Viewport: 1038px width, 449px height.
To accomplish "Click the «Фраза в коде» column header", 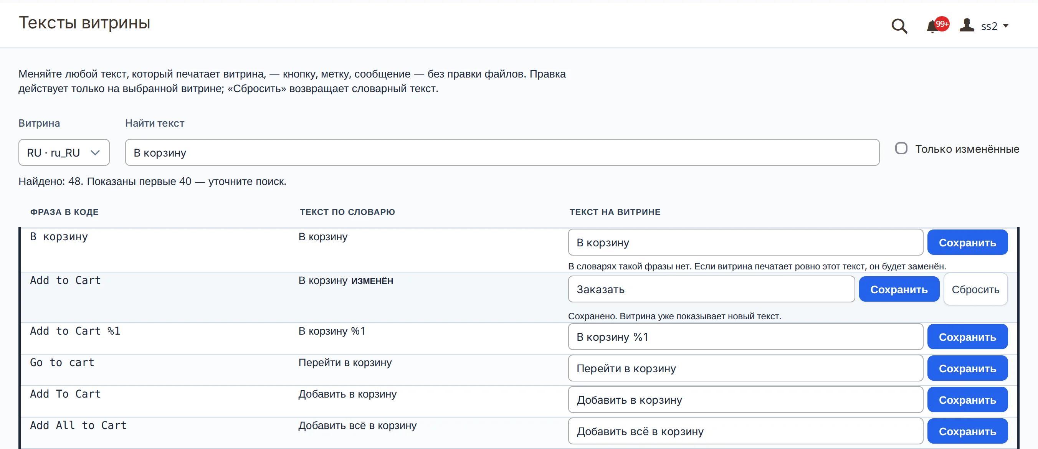I will (64, 212).
